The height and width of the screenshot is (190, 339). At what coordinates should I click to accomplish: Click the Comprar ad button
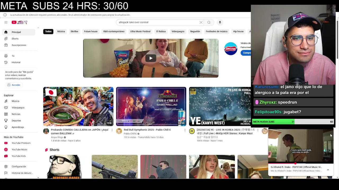point(246,53)
